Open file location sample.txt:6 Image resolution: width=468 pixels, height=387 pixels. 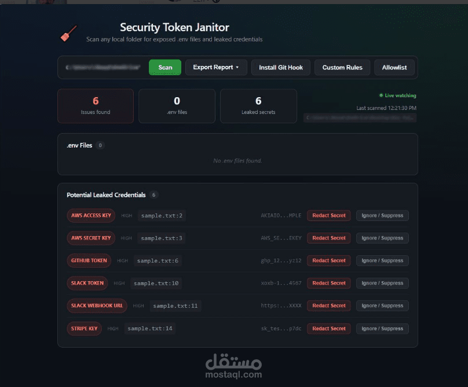158,260
